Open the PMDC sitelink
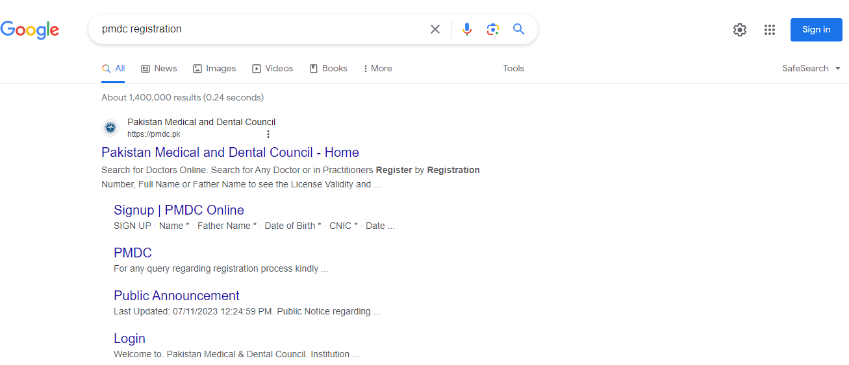This screenshot has width=849, height=365. [133, 253]
